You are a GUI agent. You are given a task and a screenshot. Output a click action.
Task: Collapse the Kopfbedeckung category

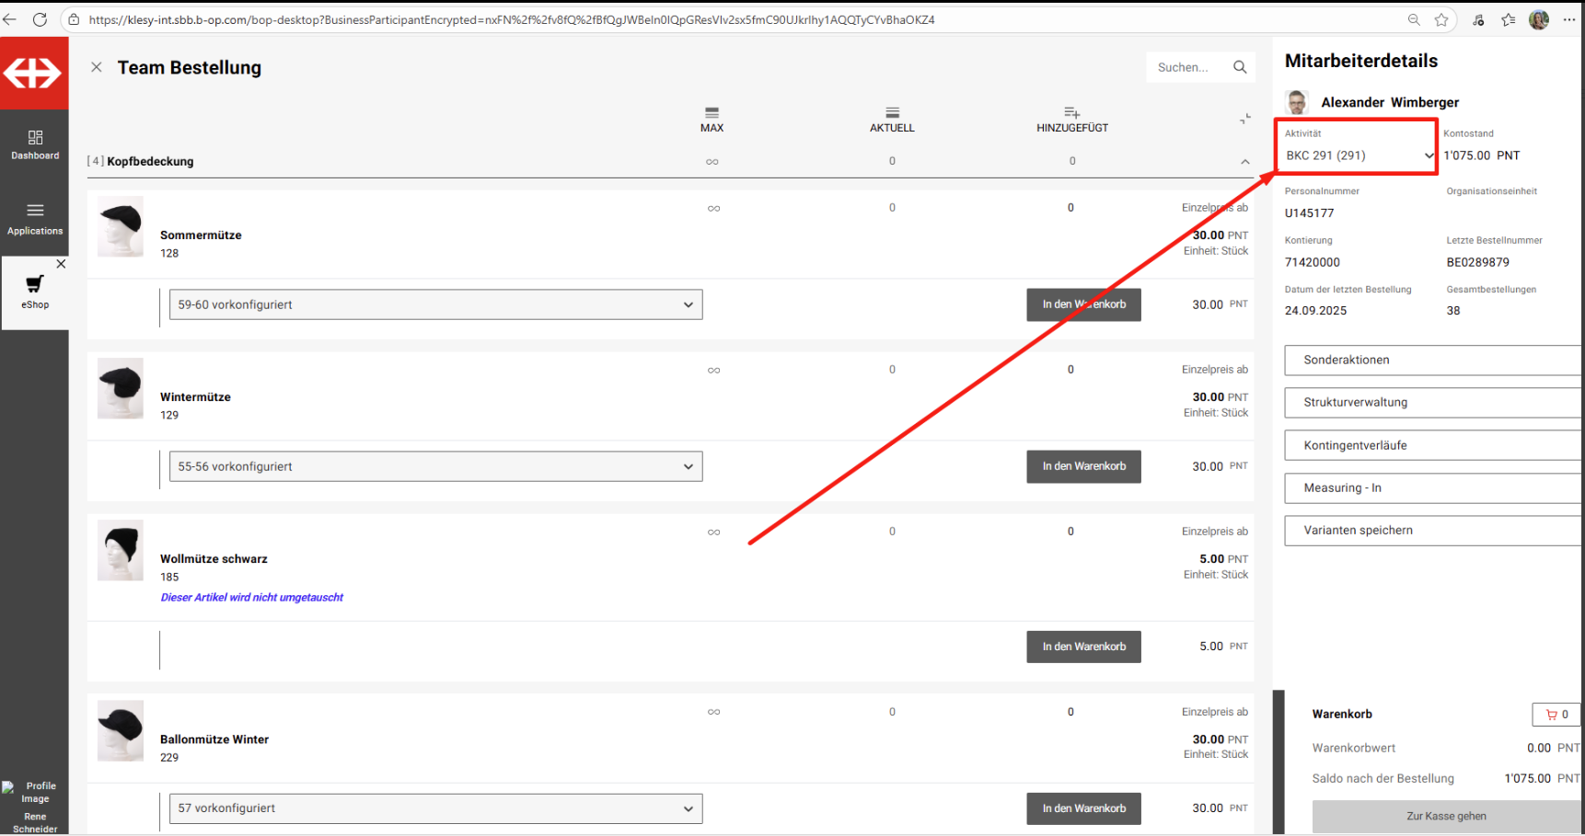1244,162
